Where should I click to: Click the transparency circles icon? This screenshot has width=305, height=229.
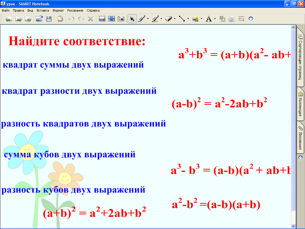click(x=232, y=19)
